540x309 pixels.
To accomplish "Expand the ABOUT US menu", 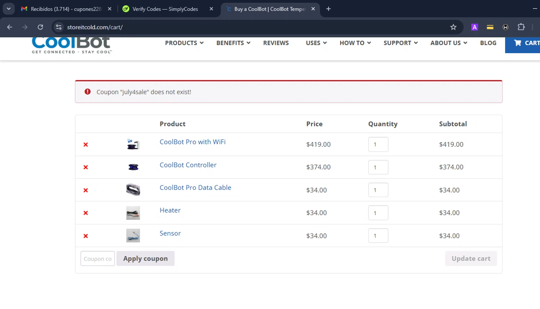I will pos(449,43).
